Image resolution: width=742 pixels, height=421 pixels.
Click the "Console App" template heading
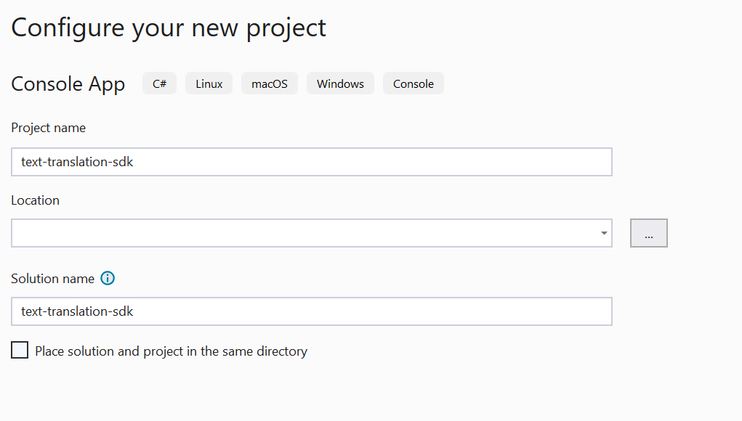tap(68, 83)
